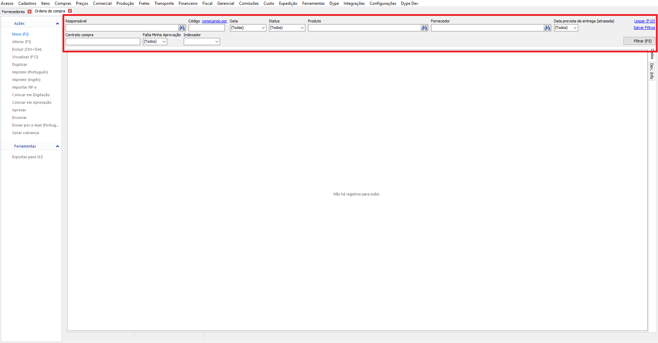
Task: Open the Ferramentas menu in menu bar
Action: pos(313,3)
